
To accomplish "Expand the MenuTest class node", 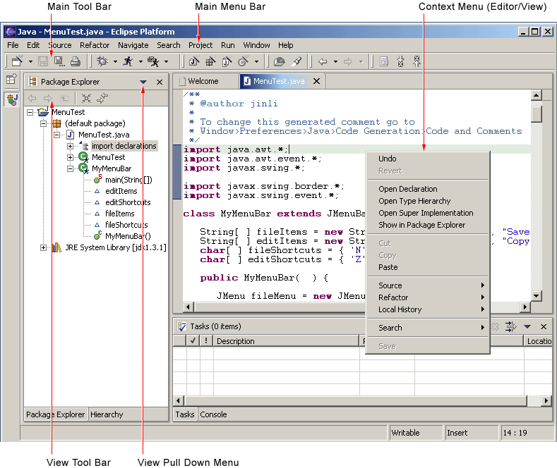I will (71, 157).
